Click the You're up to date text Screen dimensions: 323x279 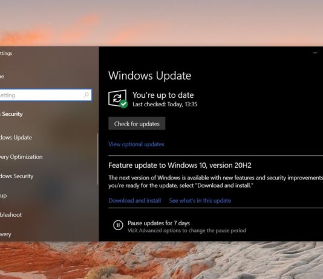point(163,95)
